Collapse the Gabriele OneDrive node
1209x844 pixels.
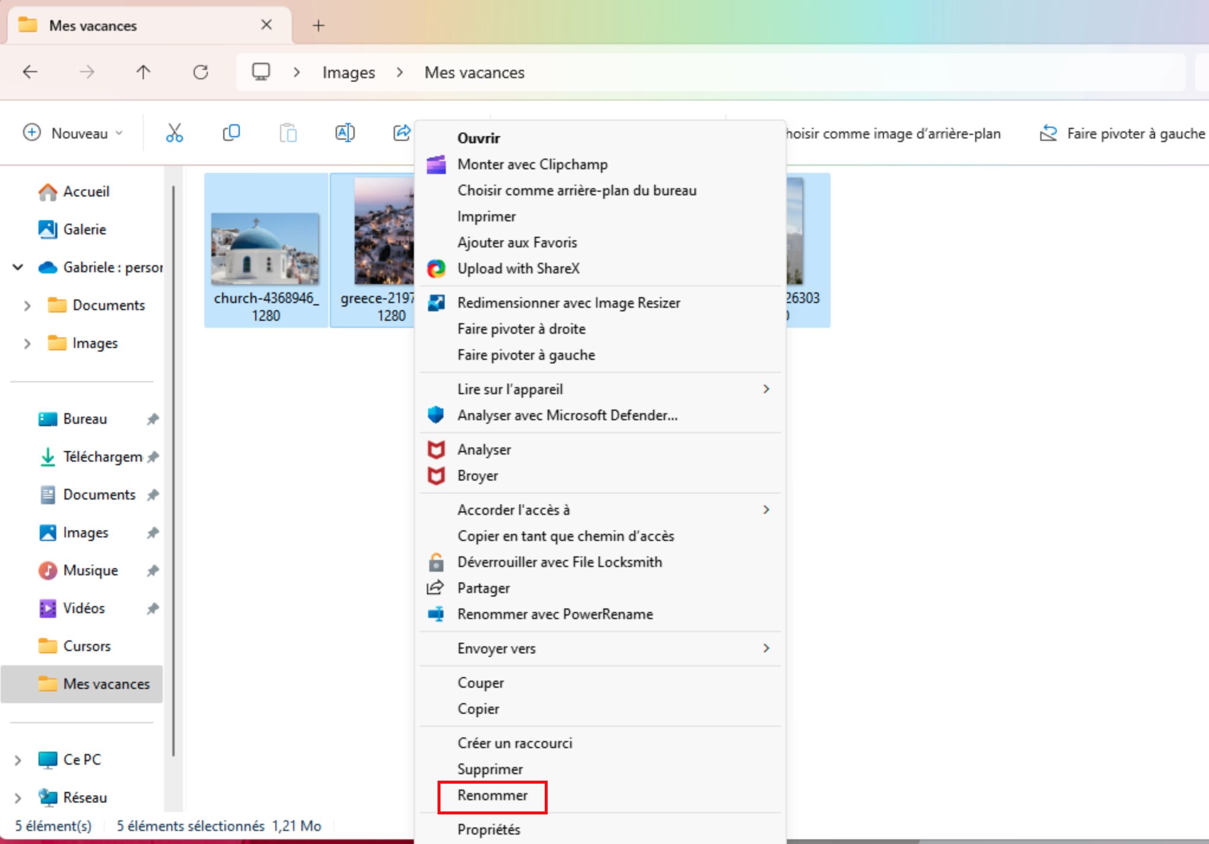pos(18,268)
